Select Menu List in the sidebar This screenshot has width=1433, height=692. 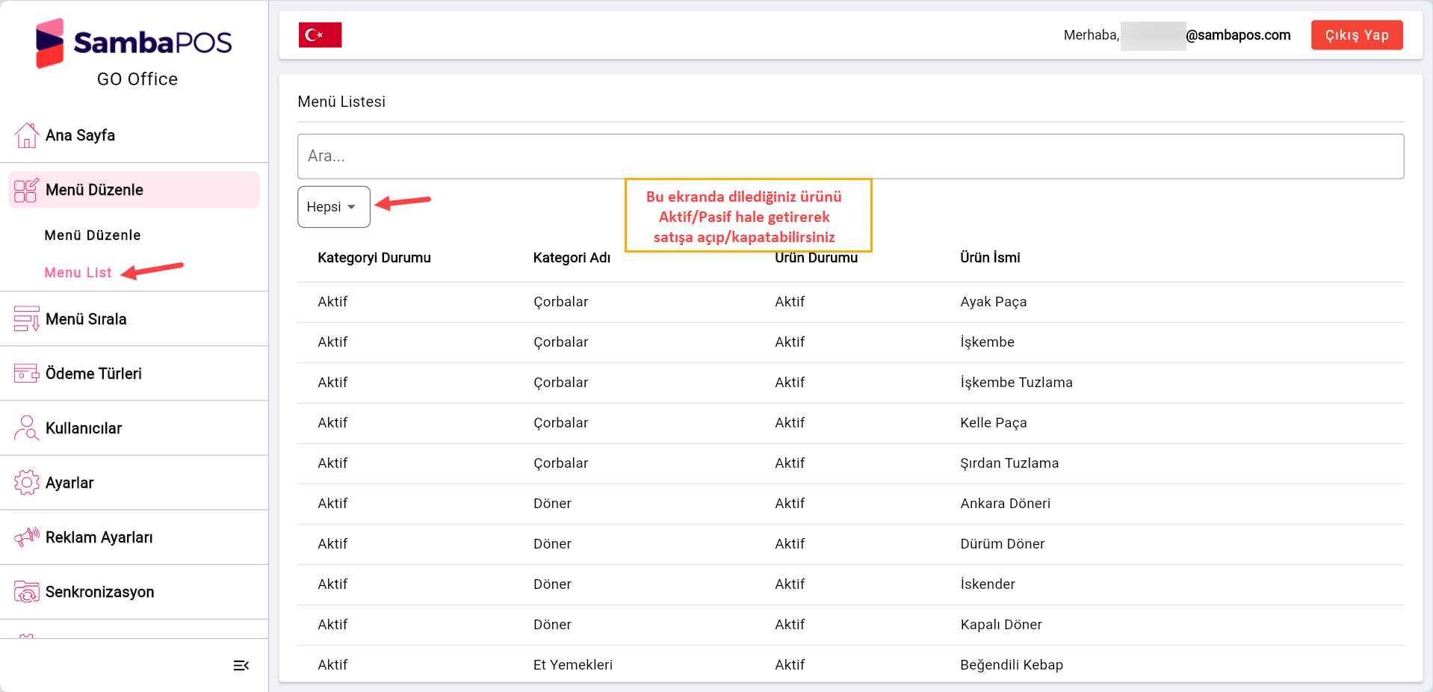pyautogui.click(x=78, y=273)
